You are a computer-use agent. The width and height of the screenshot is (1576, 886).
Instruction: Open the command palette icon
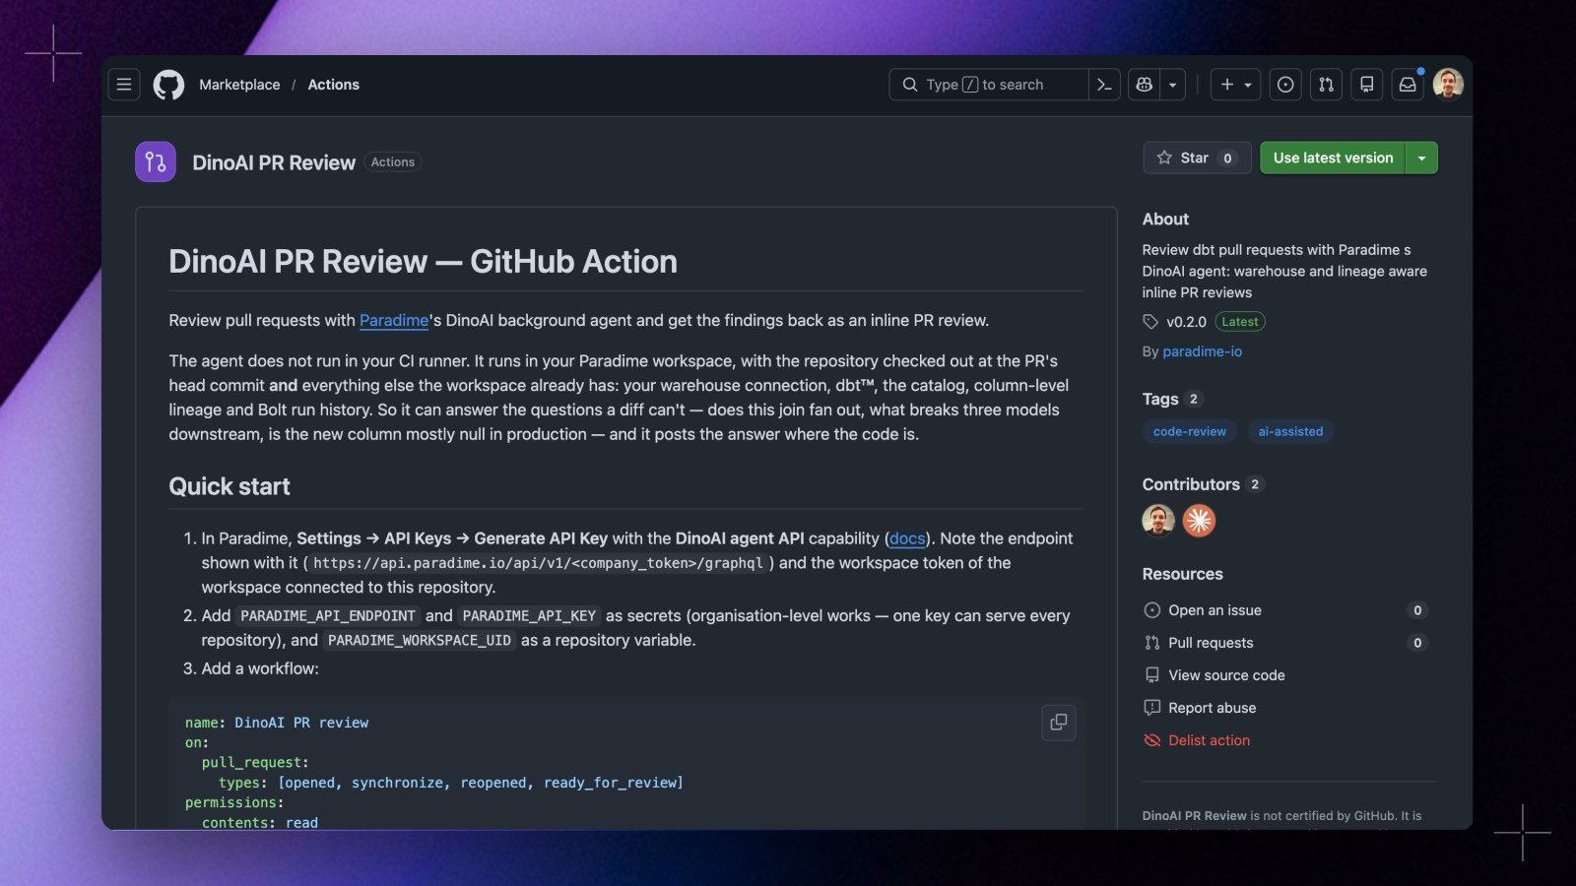click(1104, 85)
